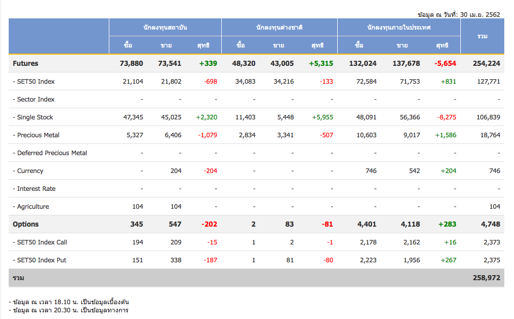This screenshot has height=319, width=514.
Task: Click the 20.30 น. official data footnote
Action: coord(68,310)
